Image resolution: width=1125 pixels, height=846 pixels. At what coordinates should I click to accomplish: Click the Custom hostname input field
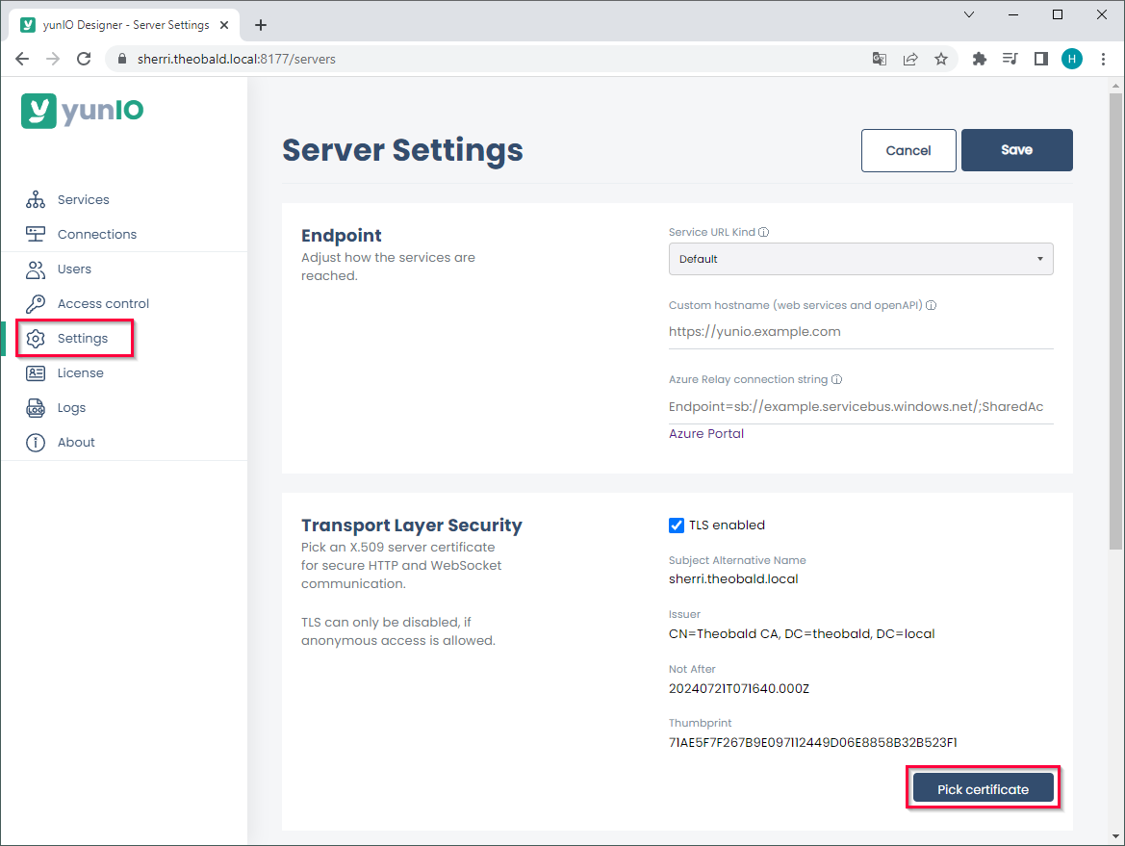pos(860,331)
